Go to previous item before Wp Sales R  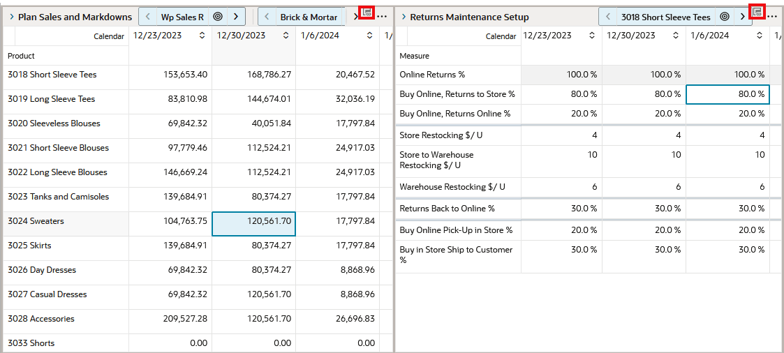(147, 17)
